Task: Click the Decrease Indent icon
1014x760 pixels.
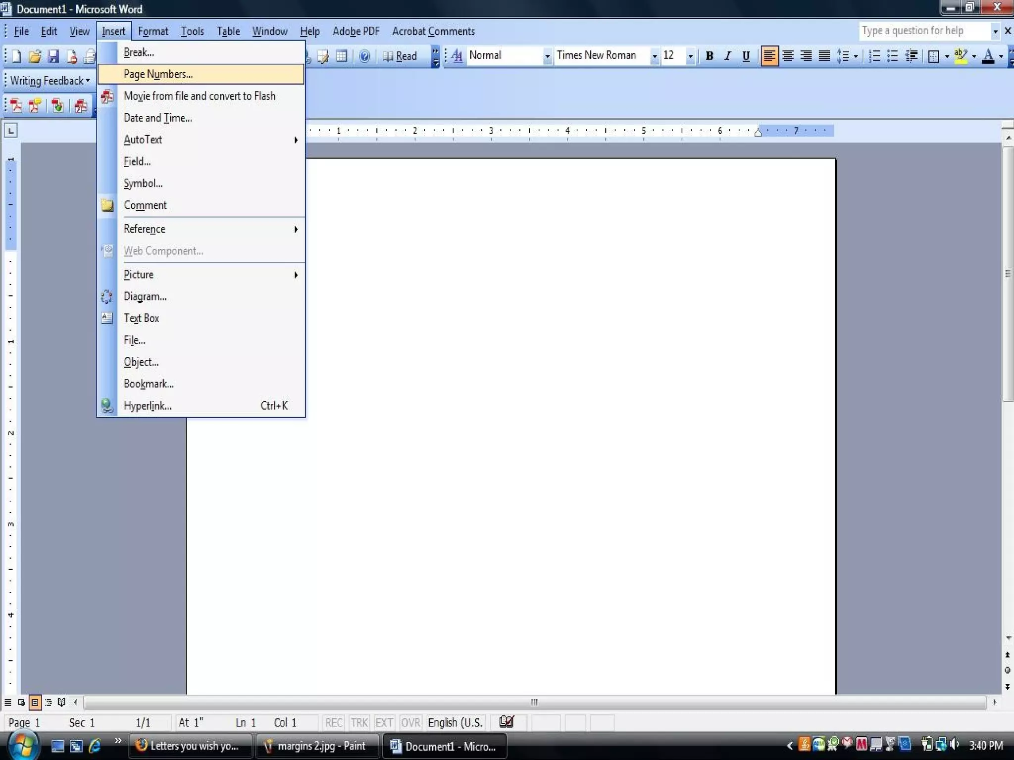Action: point(912,56)
